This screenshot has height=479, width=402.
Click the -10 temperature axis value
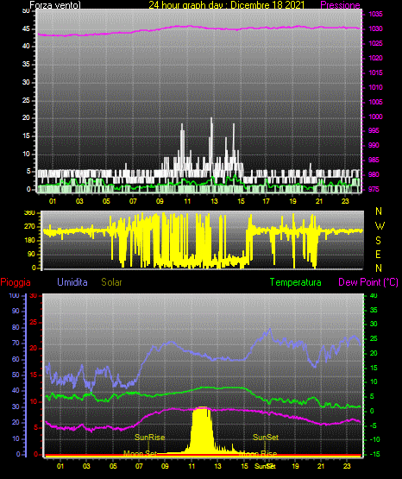point(375,439)
